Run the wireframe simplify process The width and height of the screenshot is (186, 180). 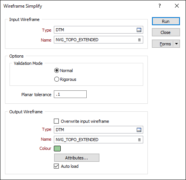click(x=166, y=21)
